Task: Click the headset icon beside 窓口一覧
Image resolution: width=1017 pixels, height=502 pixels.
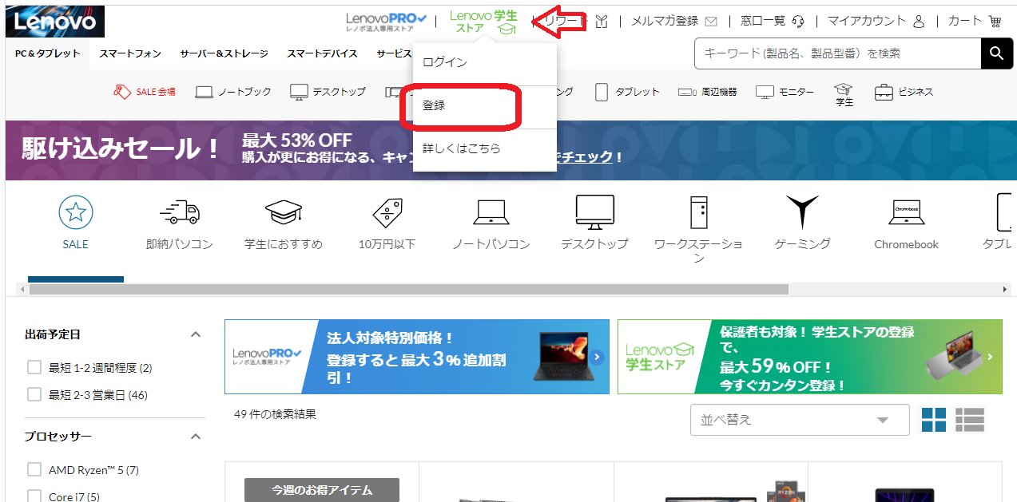Action: pyautogui.click(x=797, y=22)
